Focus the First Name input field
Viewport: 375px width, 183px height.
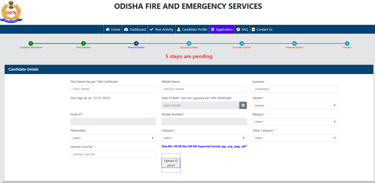[113, 89]
